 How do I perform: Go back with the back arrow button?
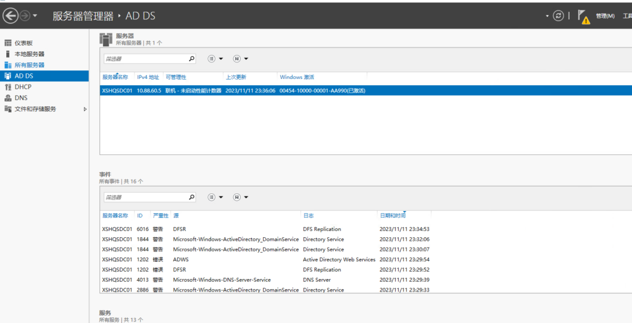[10, 15]
